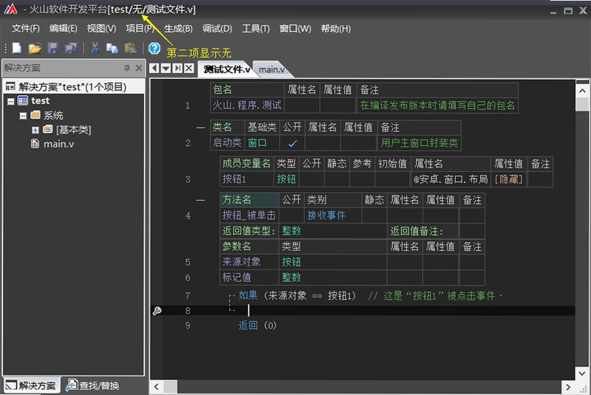Collapse the 方法名 table section
This screenshot has width=591, height=395.
pos(200,200)
